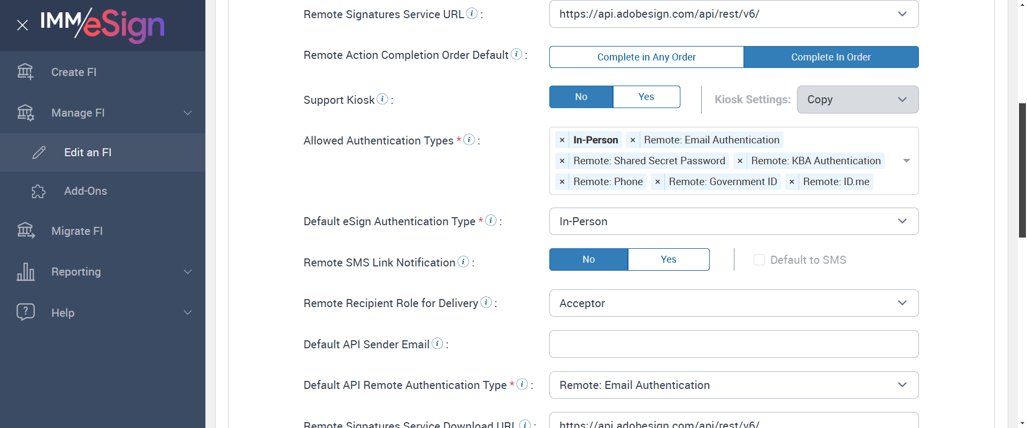
Task: Choose Complete in Any Order option
Action: (x=646, y=57)
